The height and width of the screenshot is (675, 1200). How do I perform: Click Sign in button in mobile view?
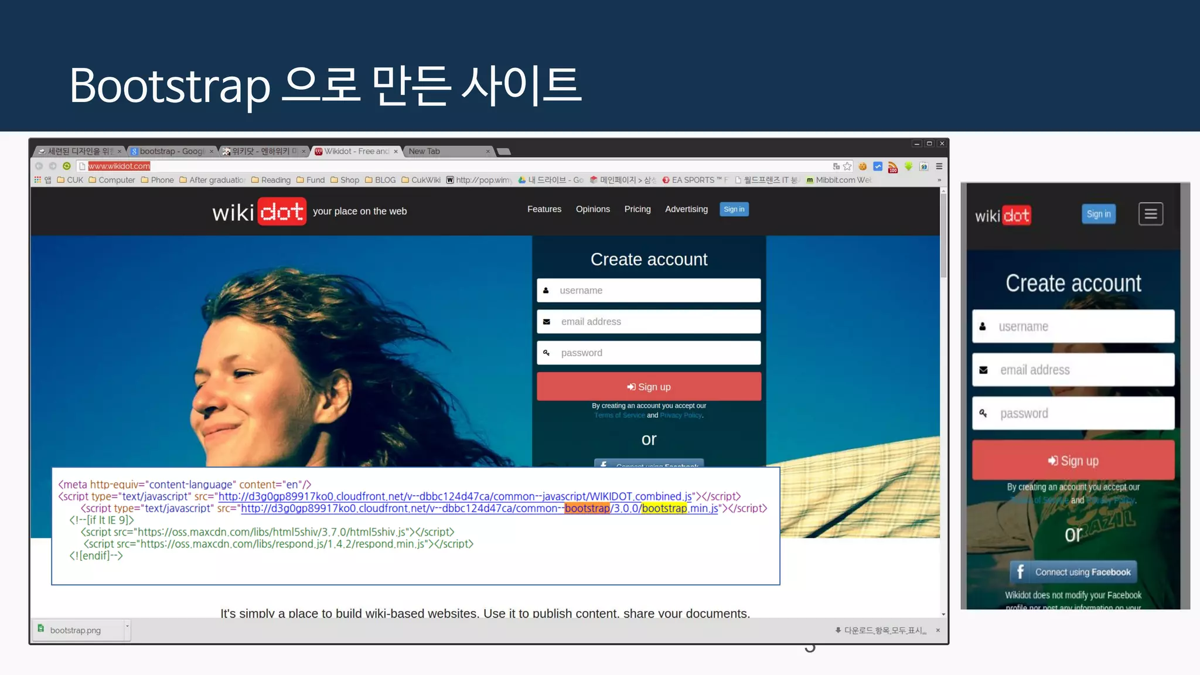click(x=1099, y=214)
